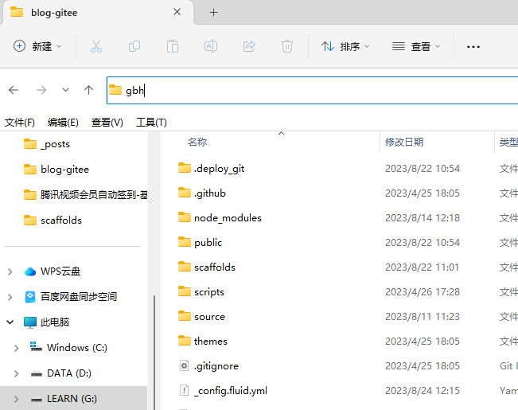Click WPS云盘 cloud icon in sidebar

(30, 271)
